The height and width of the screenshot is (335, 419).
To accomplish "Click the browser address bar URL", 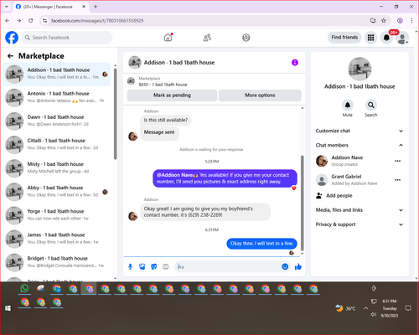I will click(x=97, y=21).
